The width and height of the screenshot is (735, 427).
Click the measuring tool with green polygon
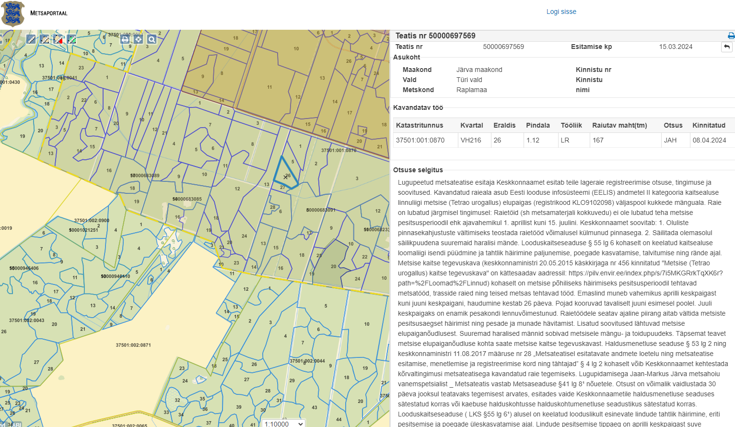(x=72, y=39)
